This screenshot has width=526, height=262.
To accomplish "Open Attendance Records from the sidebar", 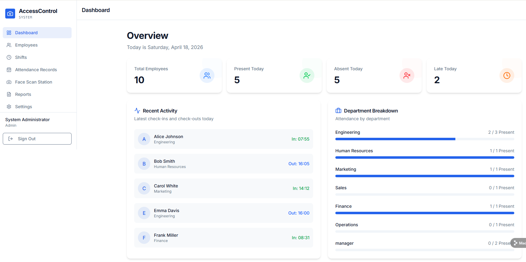I will pyautogui.click(x=36, y=70).
